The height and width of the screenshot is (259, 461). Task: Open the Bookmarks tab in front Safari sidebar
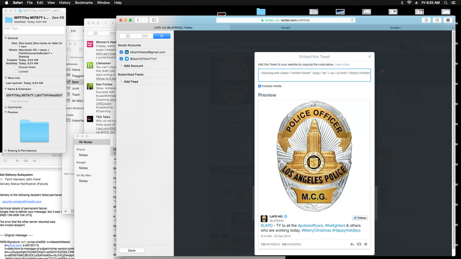point(128,36)
